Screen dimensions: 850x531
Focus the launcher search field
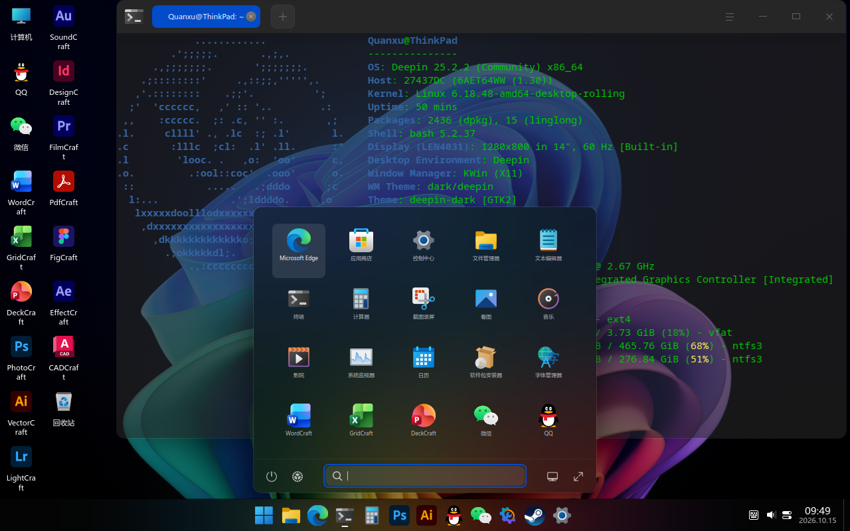tap(425, 476)
